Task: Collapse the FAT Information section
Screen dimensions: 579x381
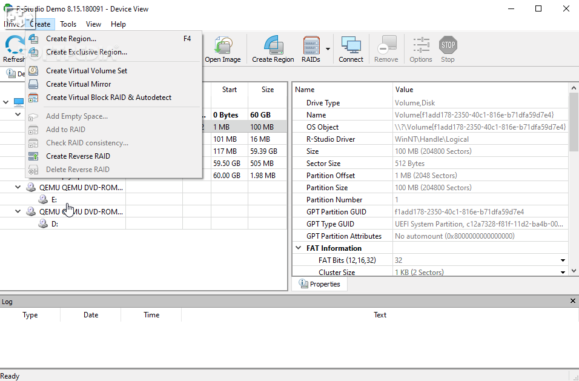Action: click(298, 248)
